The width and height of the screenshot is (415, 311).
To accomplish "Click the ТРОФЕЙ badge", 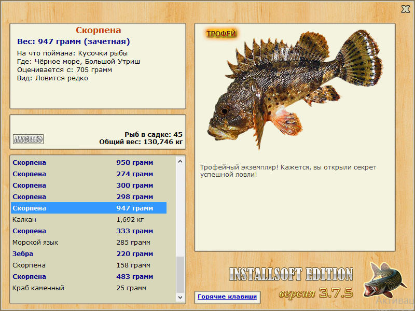I will (222, 34).
